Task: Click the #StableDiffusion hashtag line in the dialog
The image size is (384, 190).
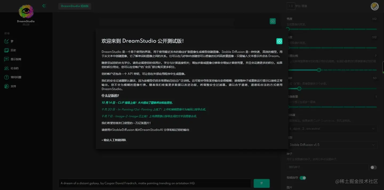Action: pyautogui.click(x=145, y=130)
